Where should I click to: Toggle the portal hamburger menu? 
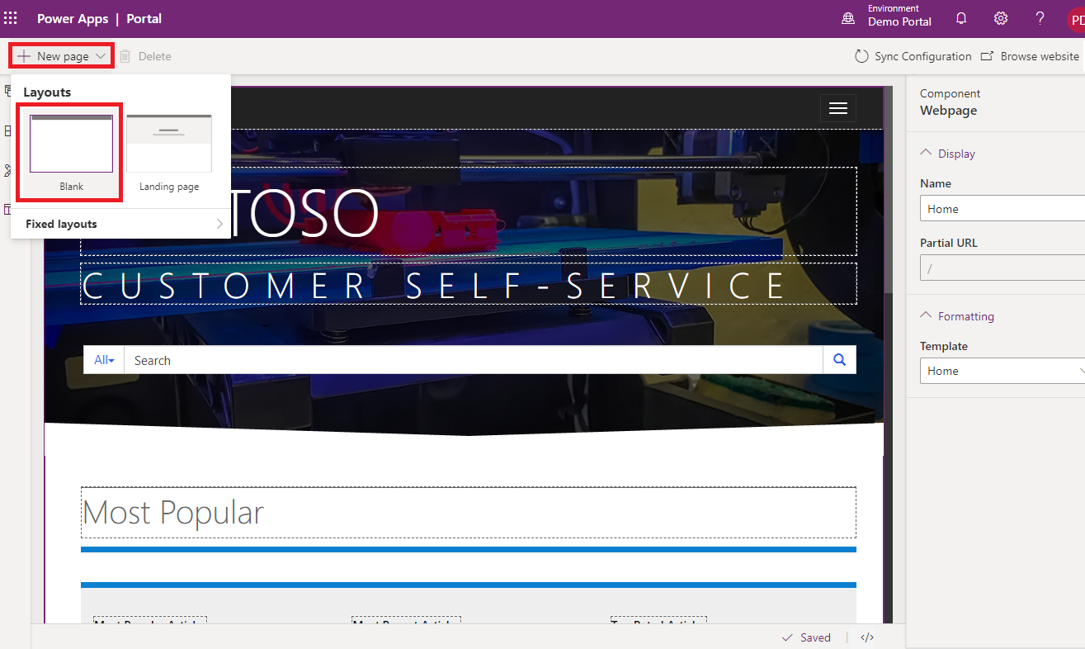[x=838, y=108]
